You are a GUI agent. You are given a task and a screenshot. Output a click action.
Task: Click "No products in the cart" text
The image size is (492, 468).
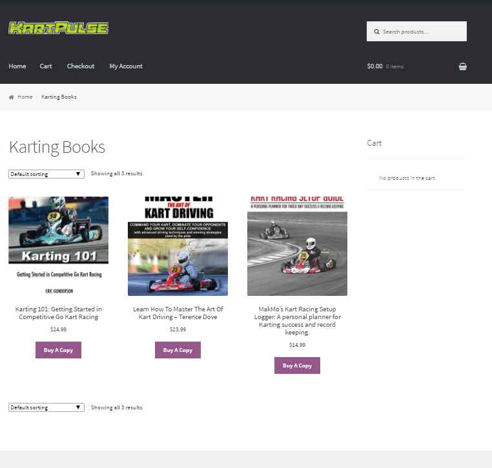click(x=407, y=178)
